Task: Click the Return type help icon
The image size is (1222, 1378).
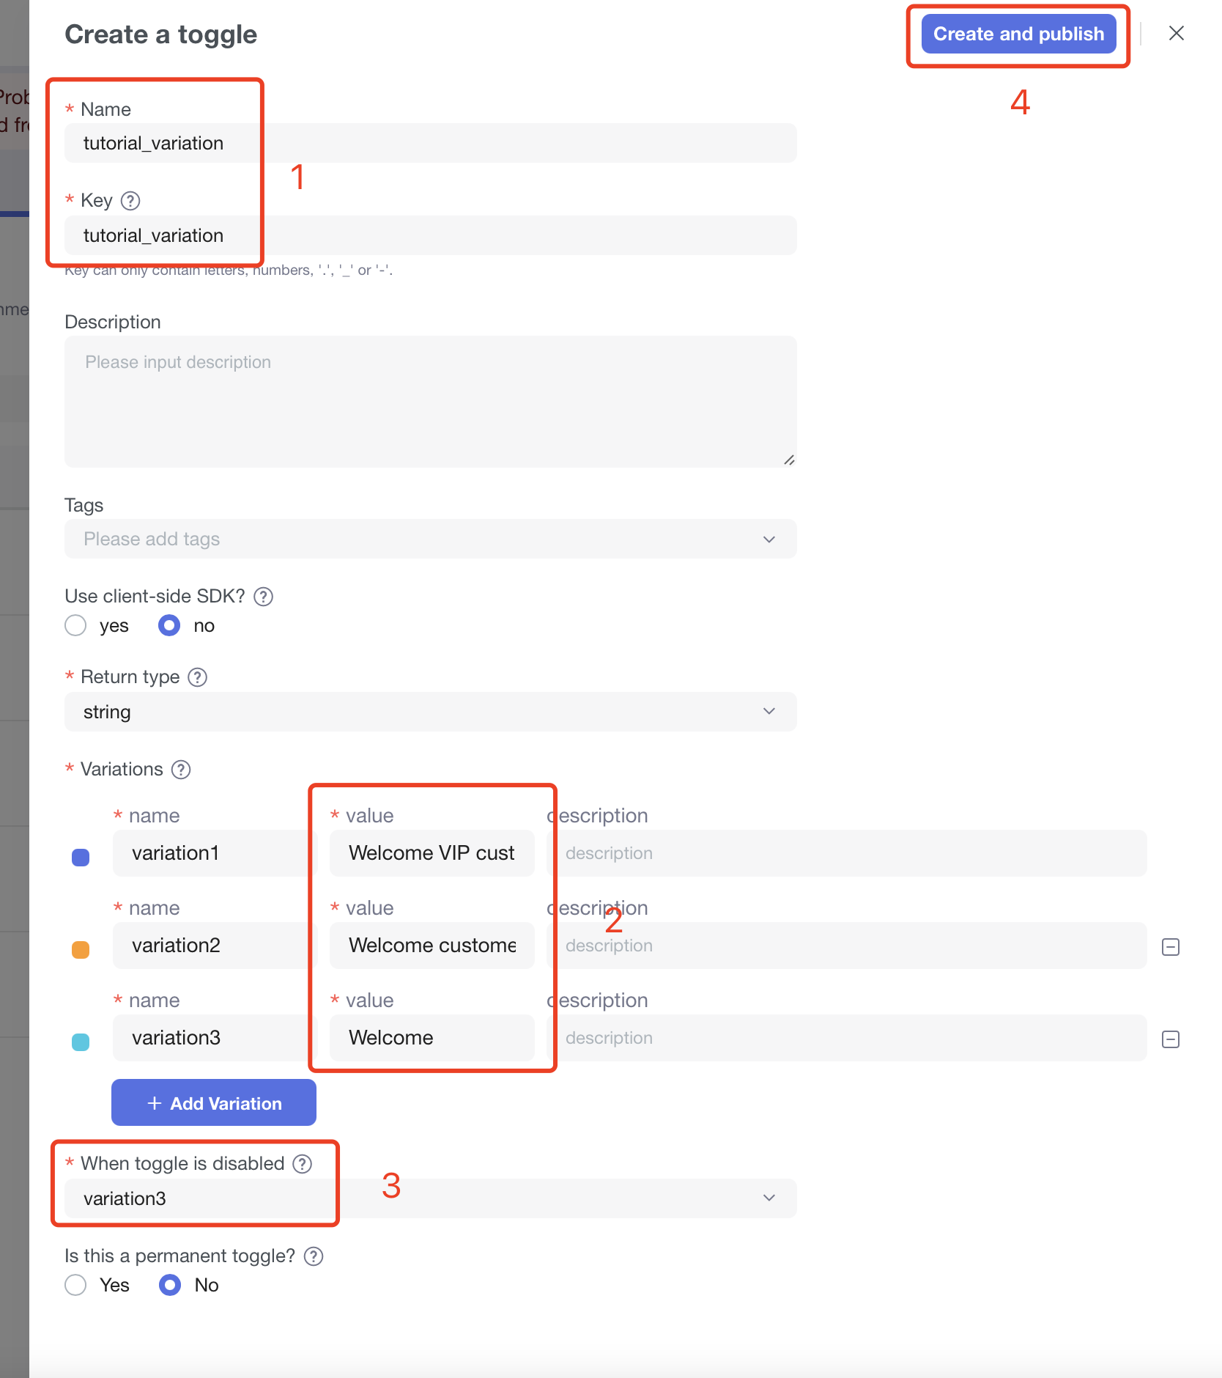Action: coord(197,677)
